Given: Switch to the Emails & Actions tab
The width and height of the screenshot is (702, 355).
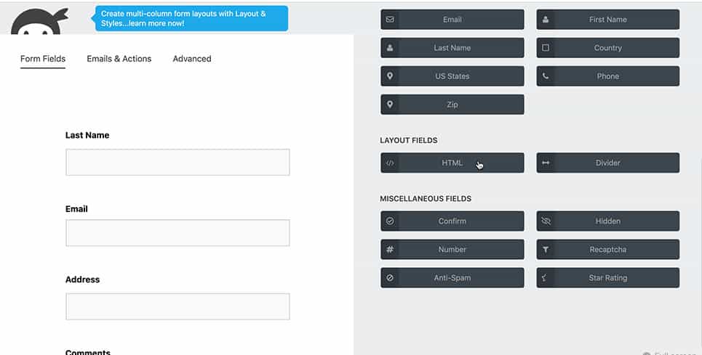Looking at the screenshot, I should point(119,59).
